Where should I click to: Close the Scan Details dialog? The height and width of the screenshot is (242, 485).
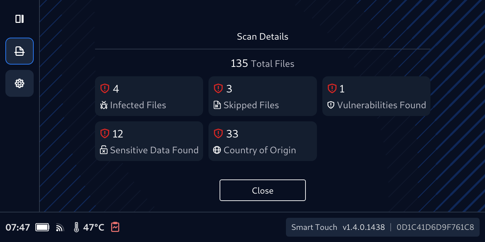(x=263, y=190)
